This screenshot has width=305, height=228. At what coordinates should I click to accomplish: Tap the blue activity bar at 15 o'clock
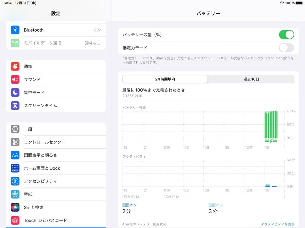(268, 185)
